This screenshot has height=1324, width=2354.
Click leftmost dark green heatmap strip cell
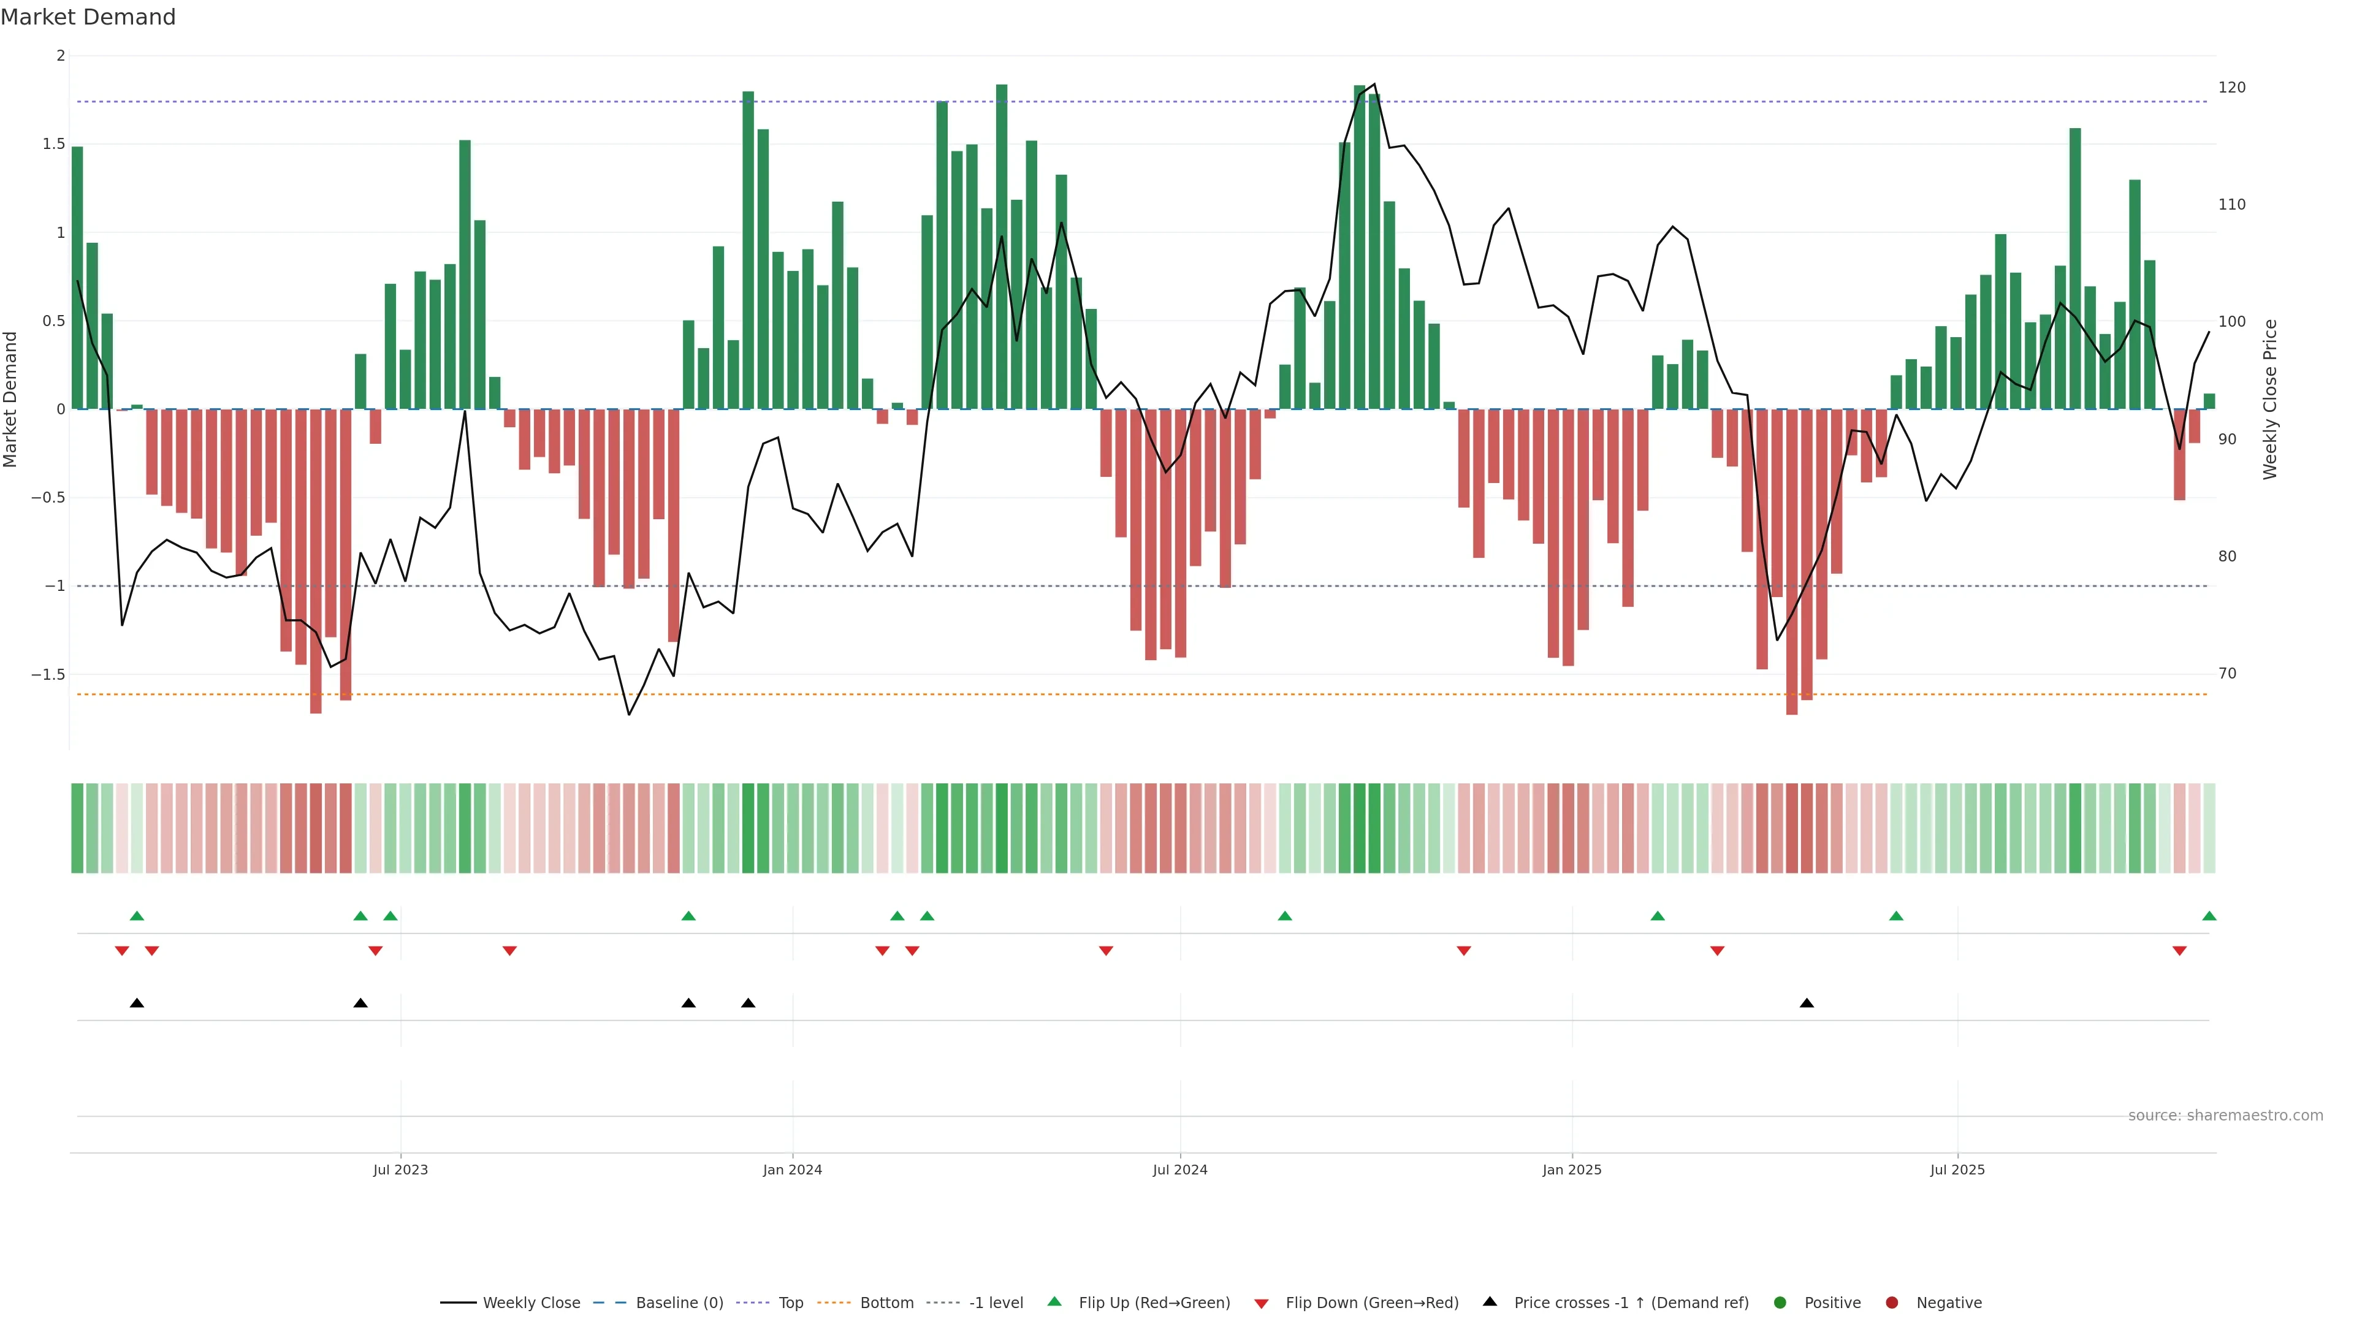78,828
